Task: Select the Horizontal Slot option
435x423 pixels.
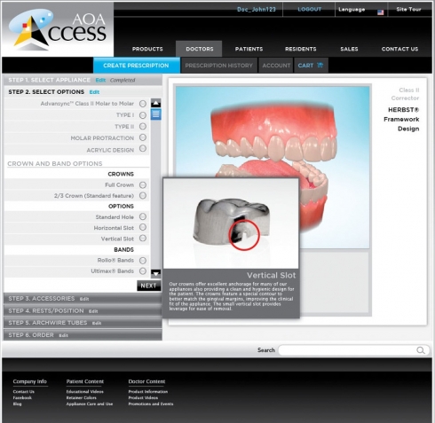Action: [x=143, y=227]
